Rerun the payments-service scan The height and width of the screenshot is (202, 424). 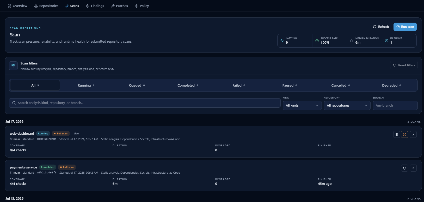coord(404,168)
